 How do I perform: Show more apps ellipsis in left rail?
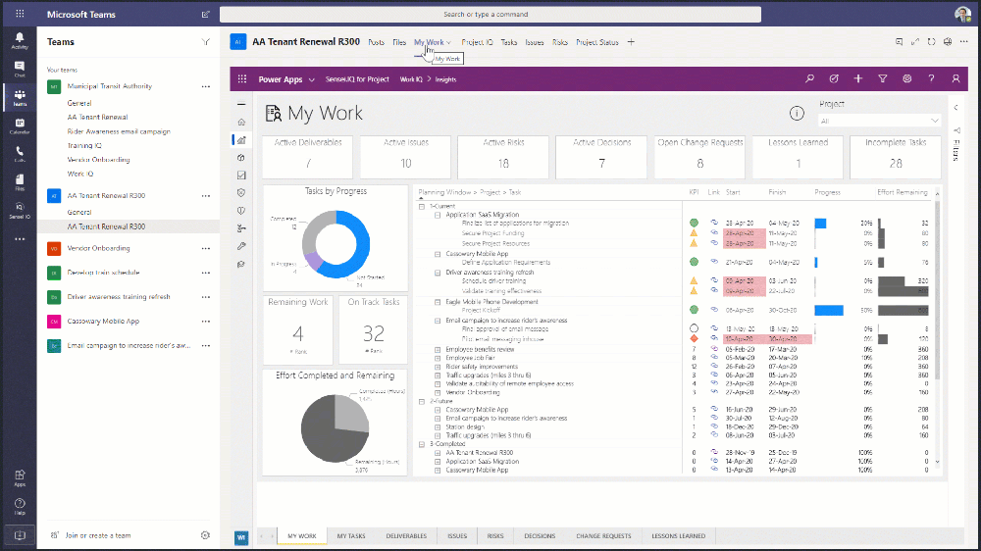20,239
